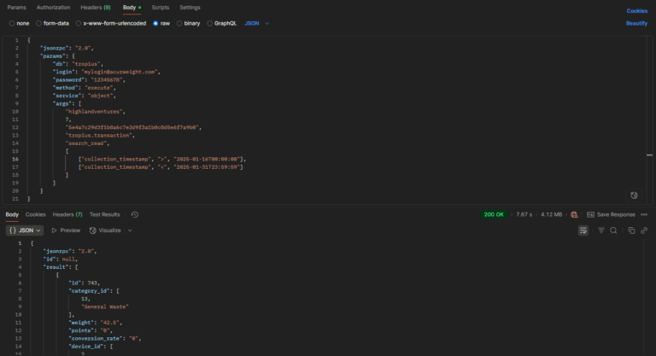
Task: Open the response more options ellipsis
Action: [644, 214]
